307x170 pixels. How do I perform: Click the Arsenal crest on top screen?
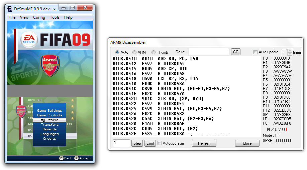coord(50,66)
